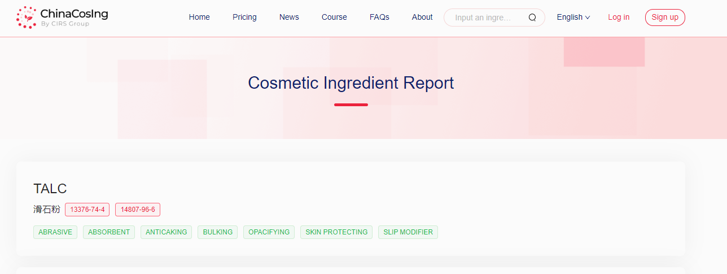Click the OPACIFYING function tag
727x274 pixels.
pyautogui.click(x=269, y=232)
